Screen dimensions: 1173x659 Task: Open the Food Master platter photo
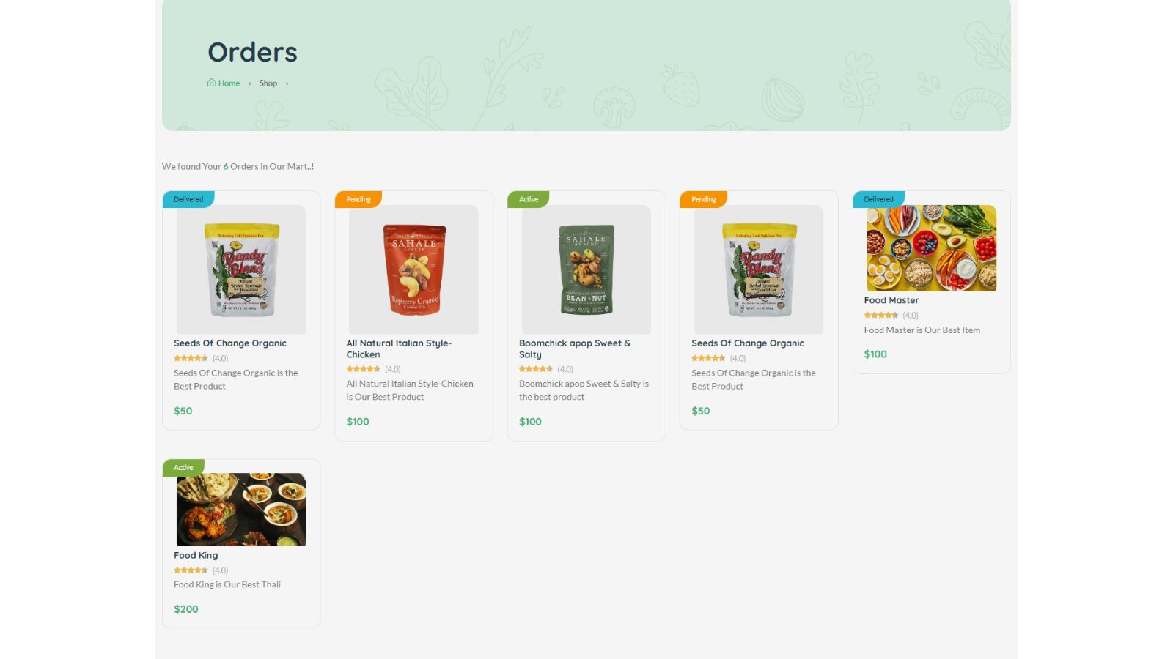pos(932,248)
